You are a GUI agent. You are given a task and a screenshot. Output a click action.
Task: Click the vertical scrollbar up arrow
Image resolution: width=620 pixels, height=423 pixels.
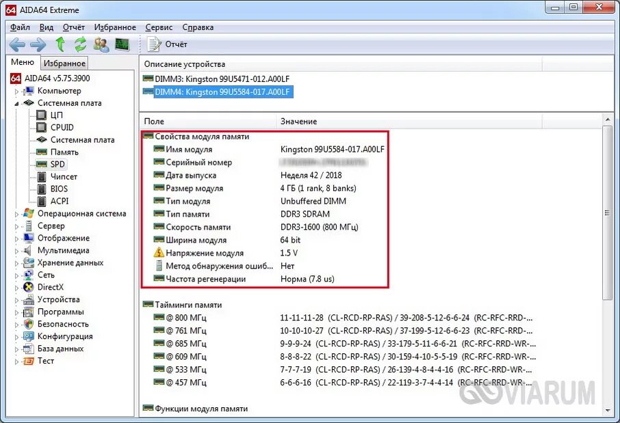tap(608, 120)
